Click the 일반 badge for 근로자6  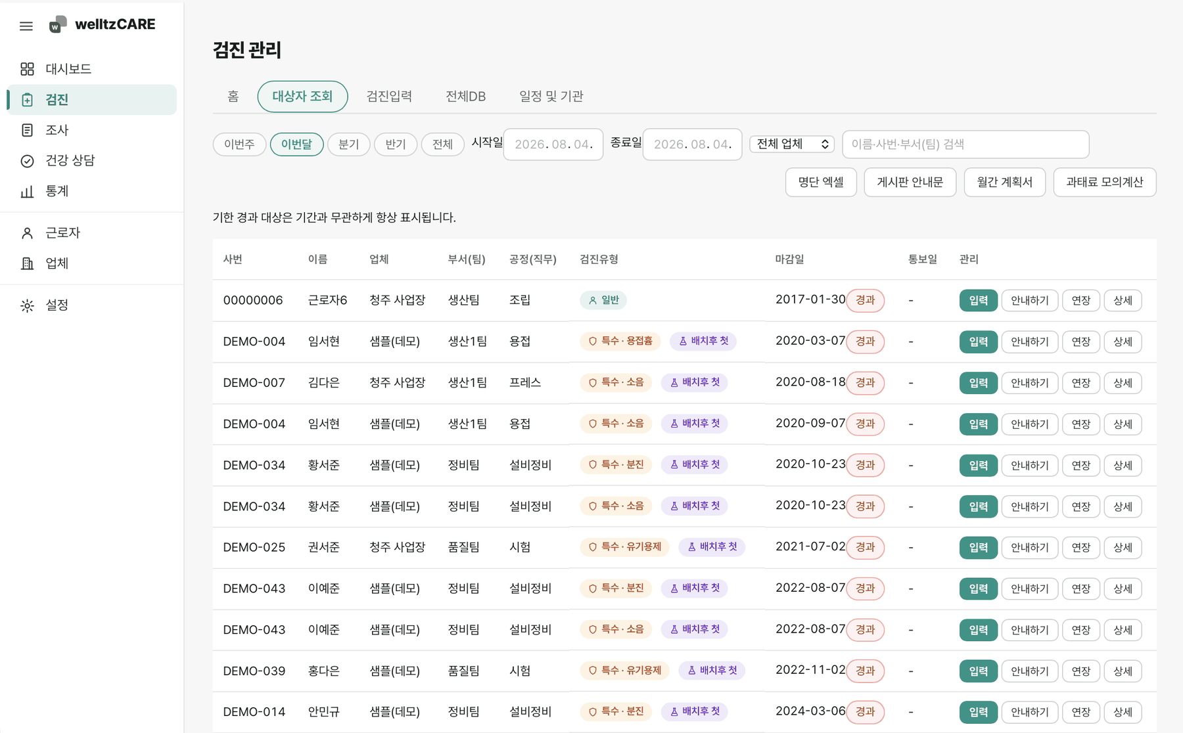coord(603,300)
